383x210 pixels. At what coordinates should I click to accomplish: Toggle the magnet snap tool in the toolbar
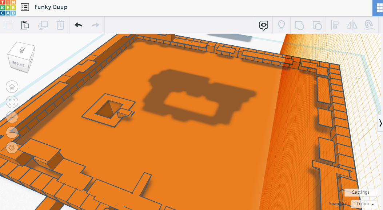coord(369,25)
